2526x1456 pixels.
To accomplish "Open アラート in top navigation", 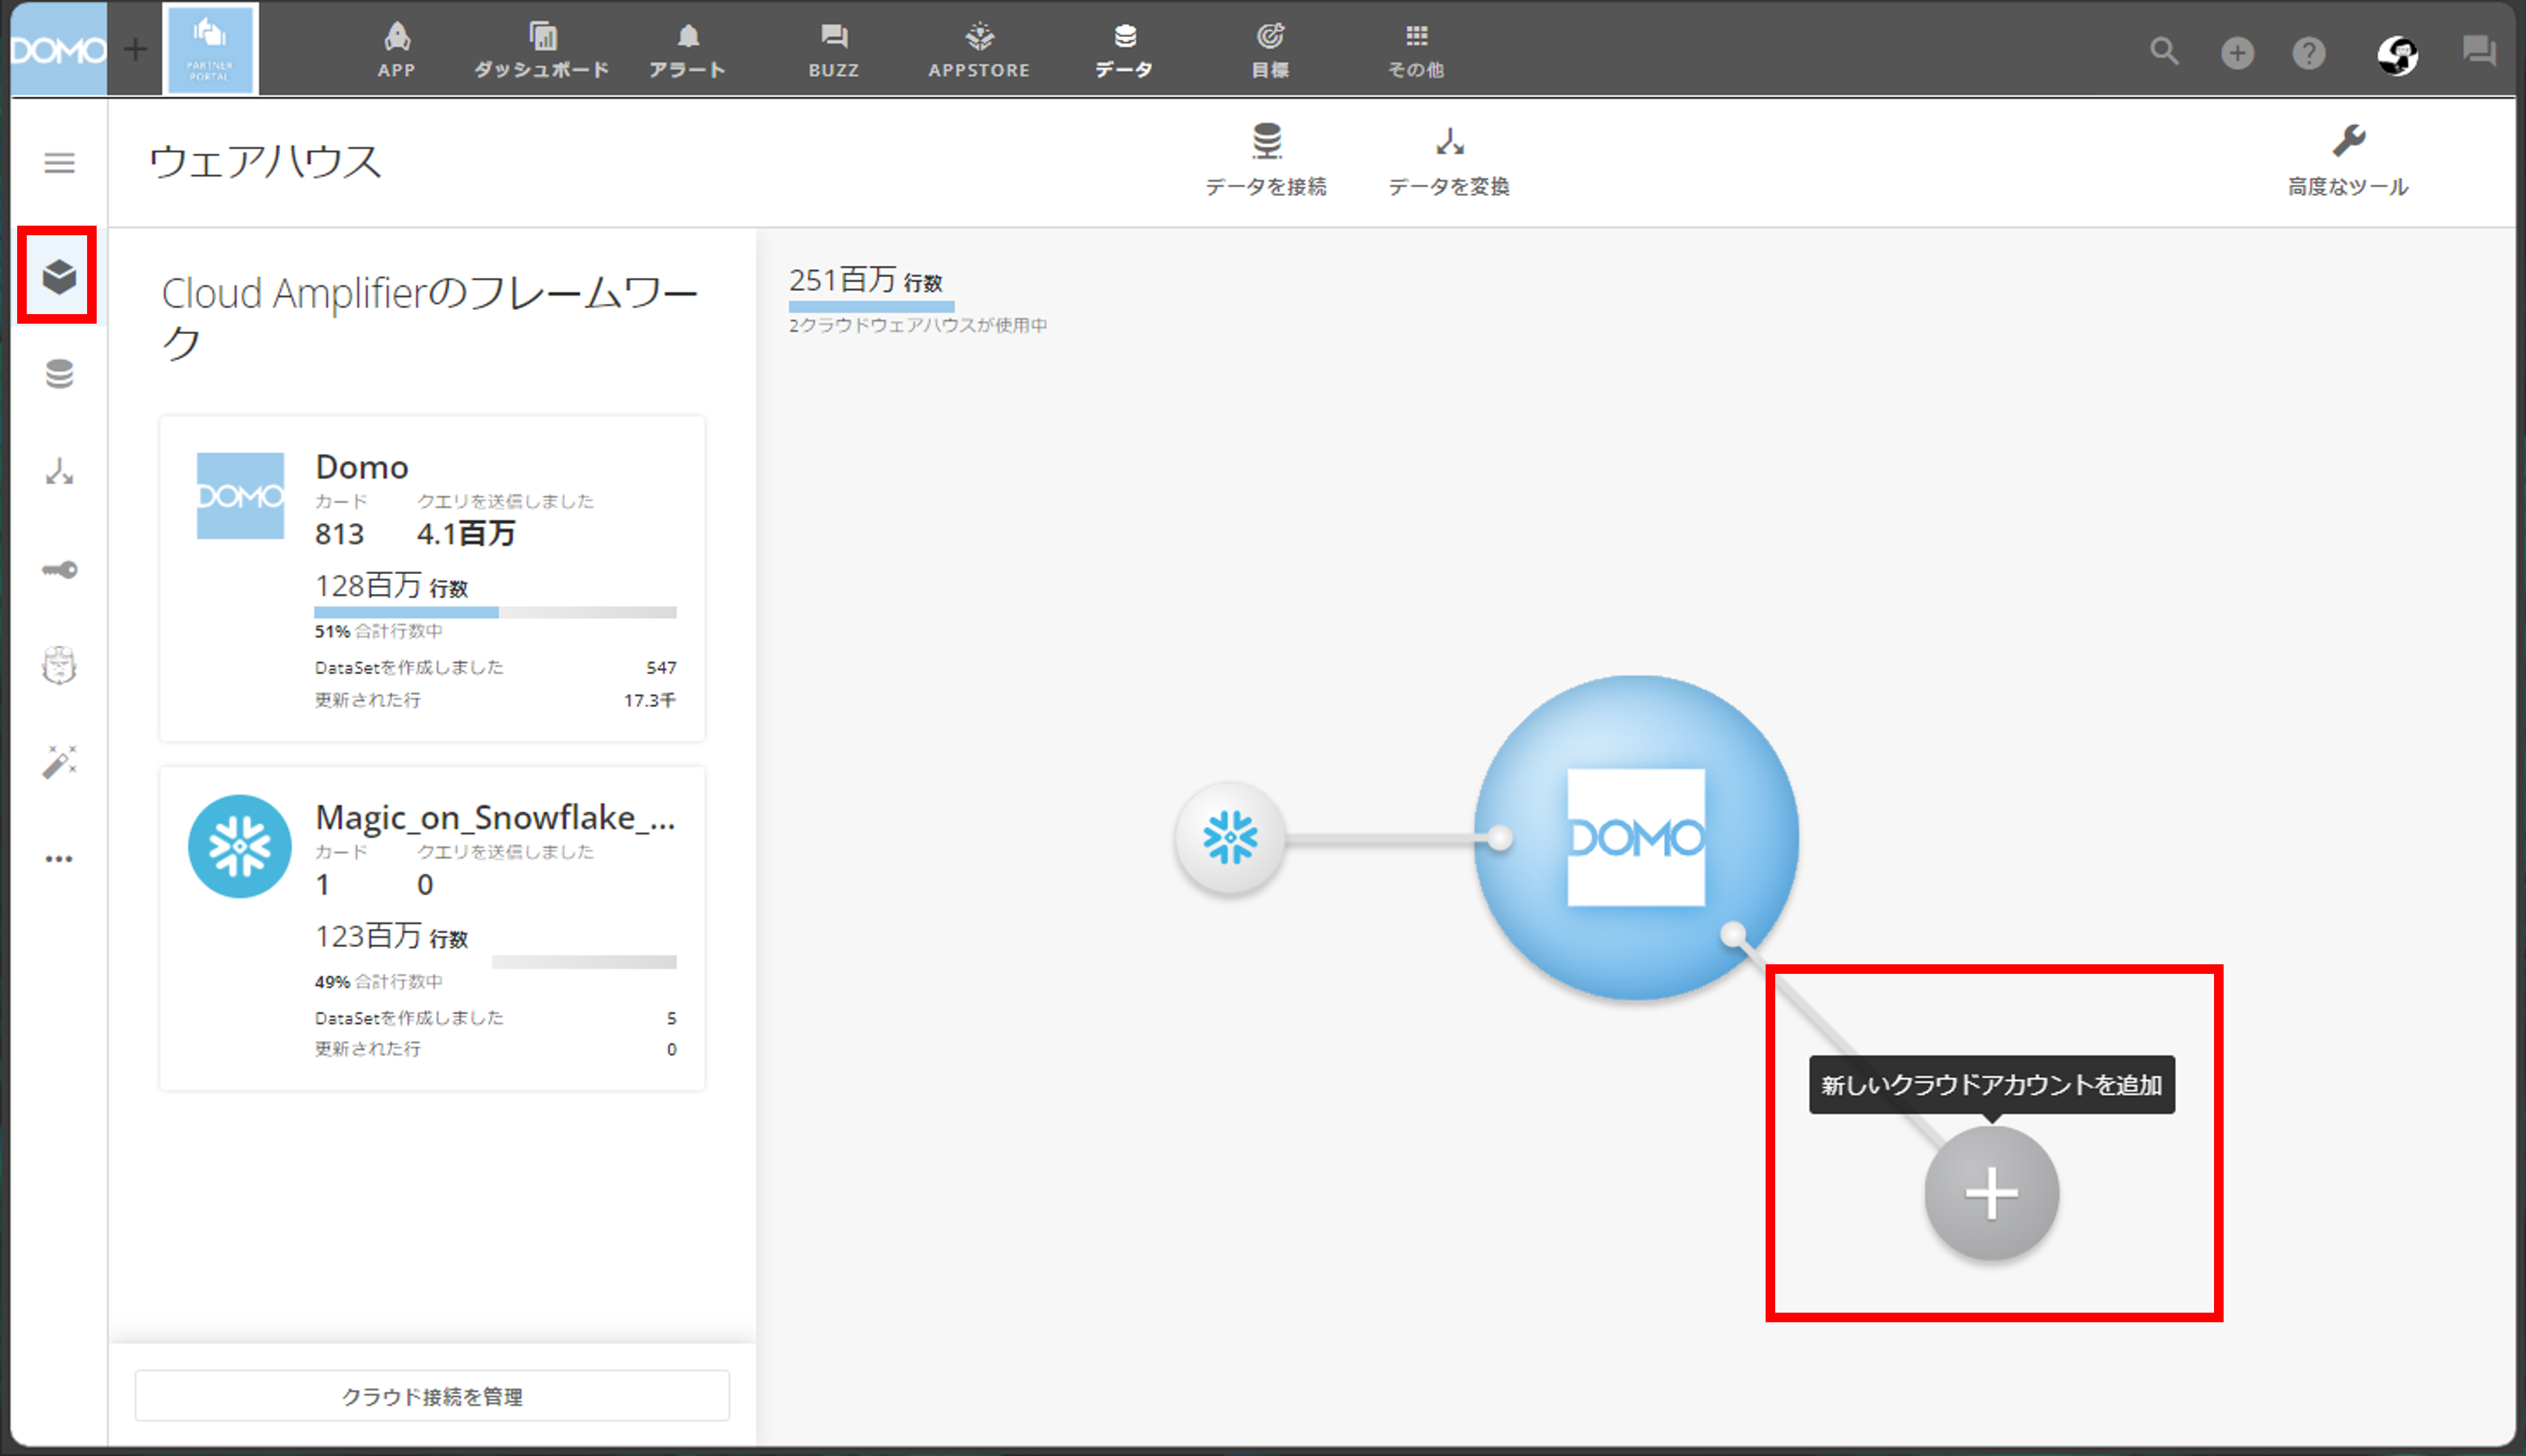I will pos(688,50).
